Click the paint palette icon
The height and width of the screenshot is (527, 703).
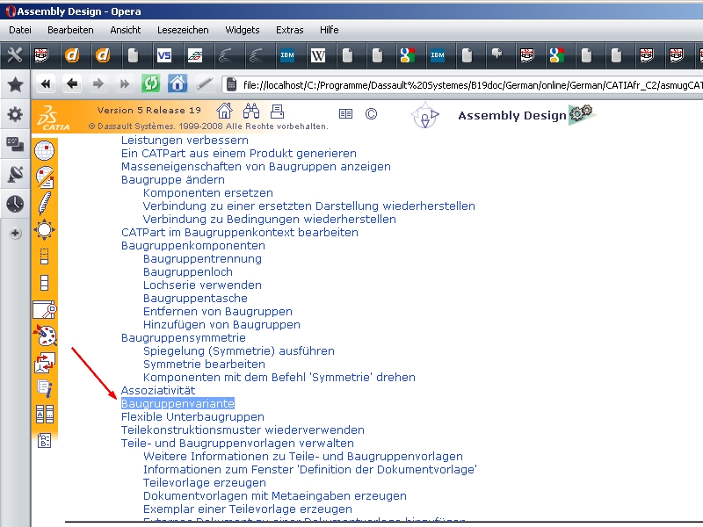click(x=45, y=336)
